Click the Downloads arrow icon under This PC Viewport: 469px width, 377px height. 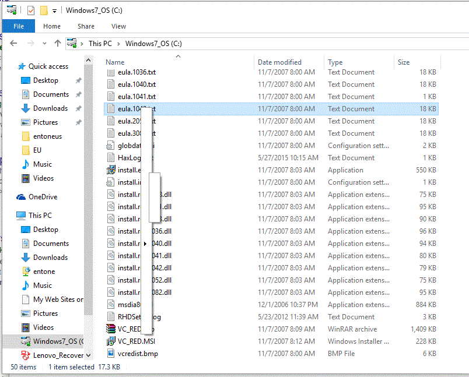coord(26,258)
